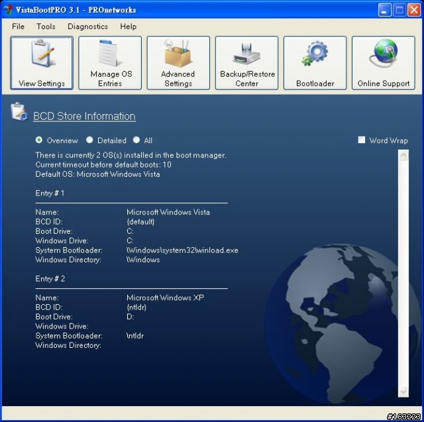Click the '\ntldr' bootloader value
This screenshot has height=422, width=424.
point(135,336)
